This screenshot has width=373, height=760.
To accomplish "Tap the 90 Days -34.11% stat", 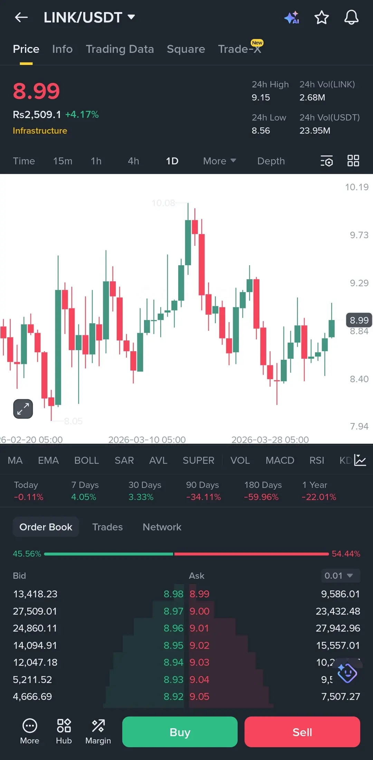I will tap(203, 491).
